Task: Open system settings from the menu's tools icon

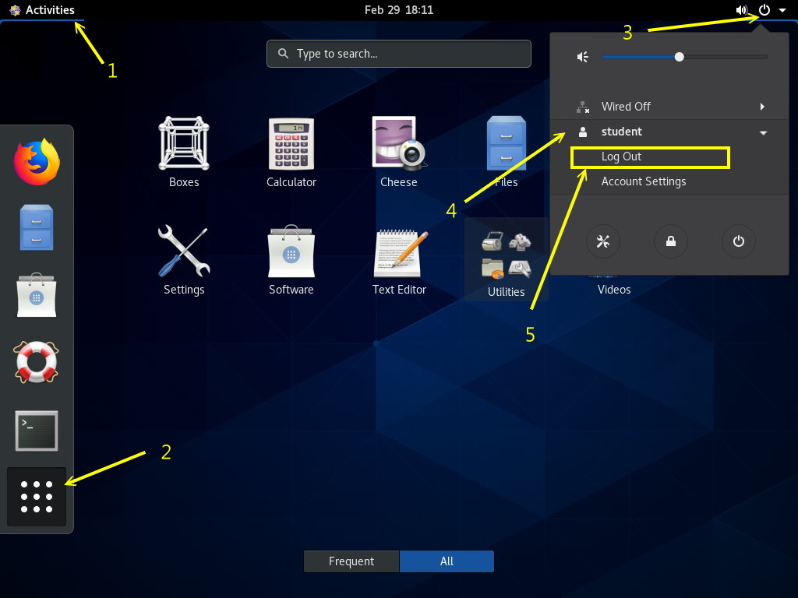Action: [602, 241]
